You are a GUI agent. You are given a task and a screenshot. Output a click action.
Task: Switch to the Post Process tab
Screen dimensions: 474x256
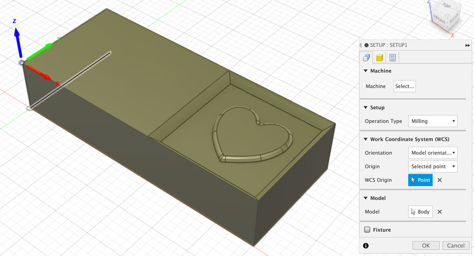pyautogui.click(x=393, y=57)
